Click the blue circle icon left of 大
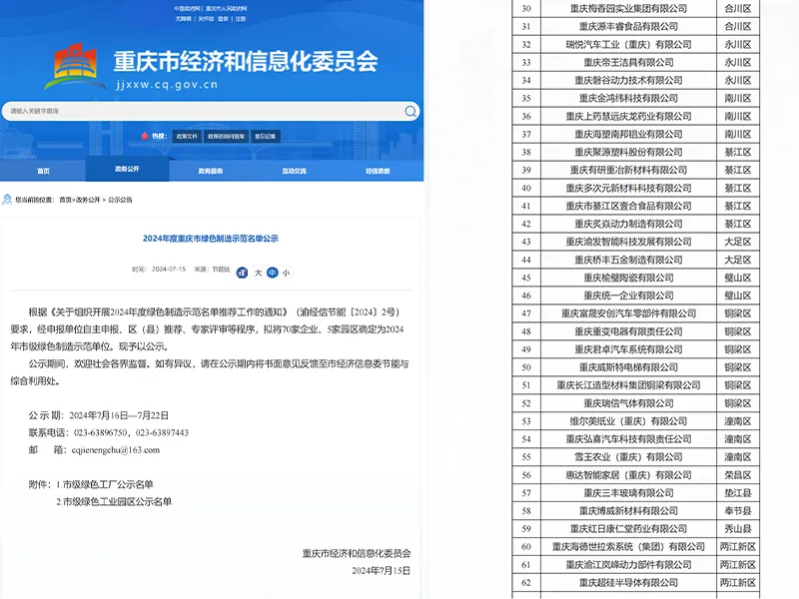 241,271
